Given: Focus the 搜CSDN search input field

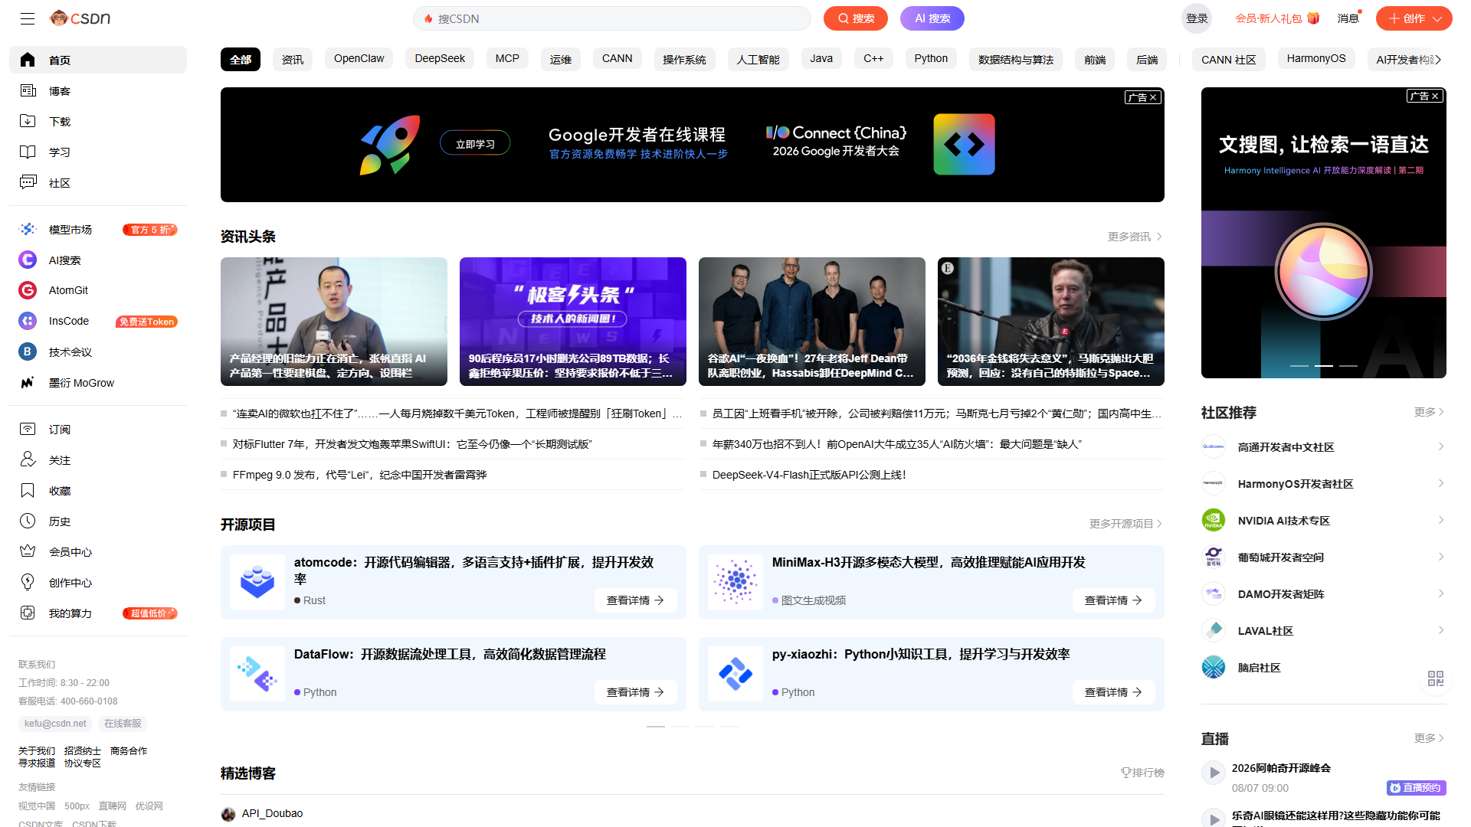Looking at the screenshot, I should pyautogui.click(x=612, y=18).
